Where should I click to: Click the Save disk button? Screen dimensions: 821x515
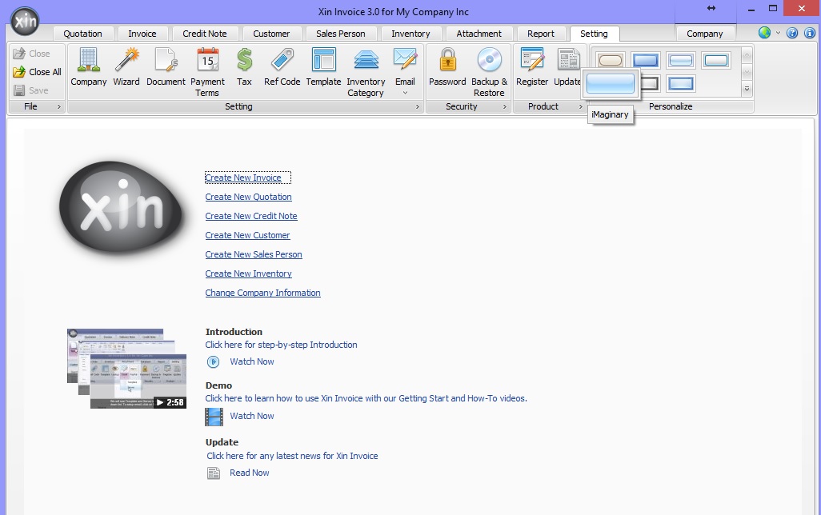coord(31,90)
